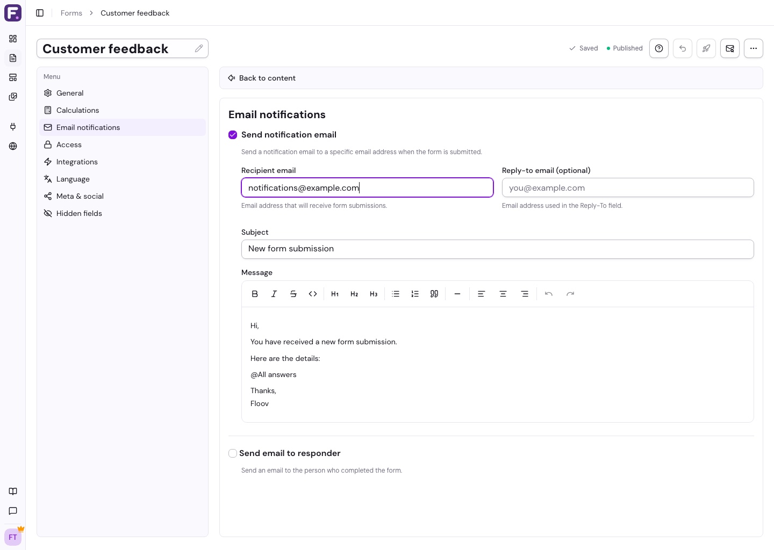Click the Saved status text

589,48
